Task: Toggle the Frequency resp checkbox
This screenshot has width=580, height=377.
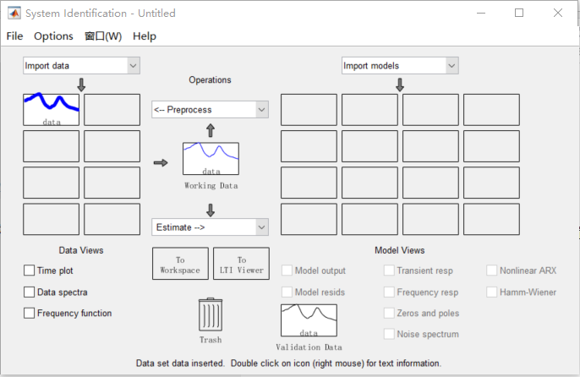Action: pyautogui.click(x=389, y=292)
